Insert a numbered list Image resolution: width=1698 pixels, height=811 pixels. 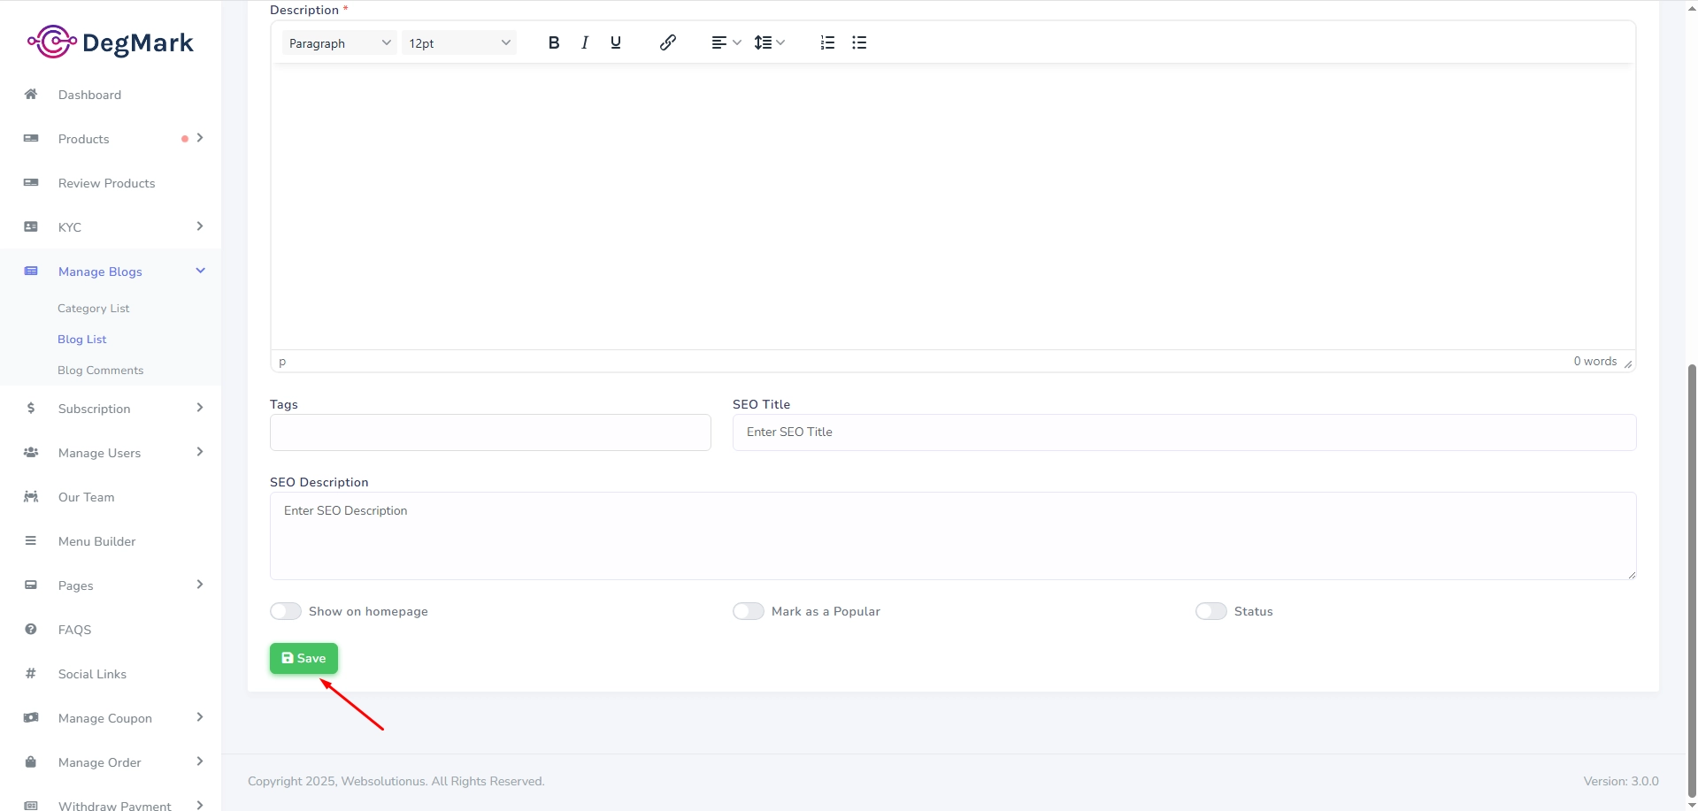point(827,42)
